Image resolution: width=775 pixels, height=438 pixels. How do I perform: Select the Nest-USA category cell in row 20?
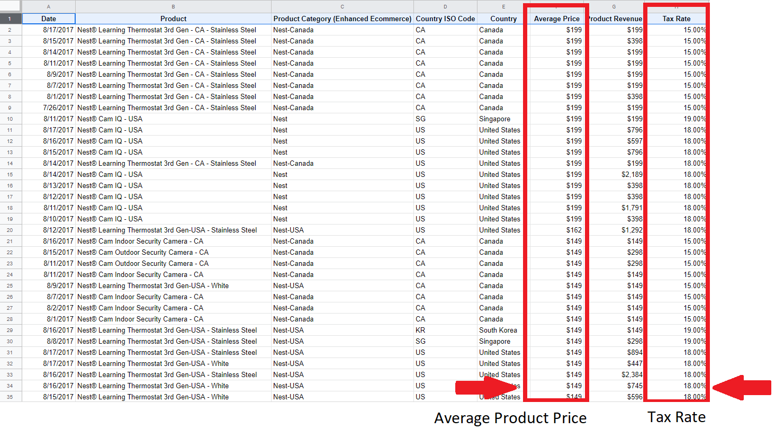tap(343, 230)
